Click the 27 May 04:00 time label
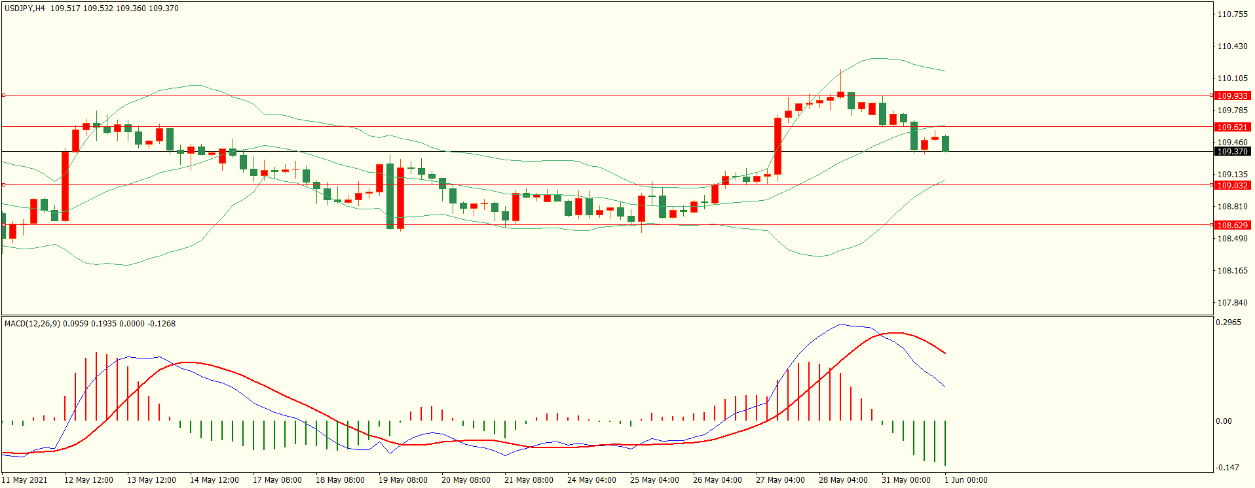The height and width of the screenshot is (488, 1255). point(780,479)
